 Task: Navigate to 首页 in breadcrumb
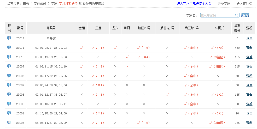pos(26,3)
